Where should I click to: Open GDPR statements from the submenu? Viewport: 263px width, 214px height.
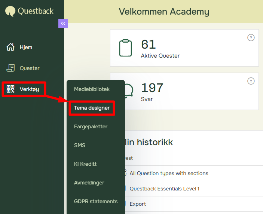click(x=96, y=201)
